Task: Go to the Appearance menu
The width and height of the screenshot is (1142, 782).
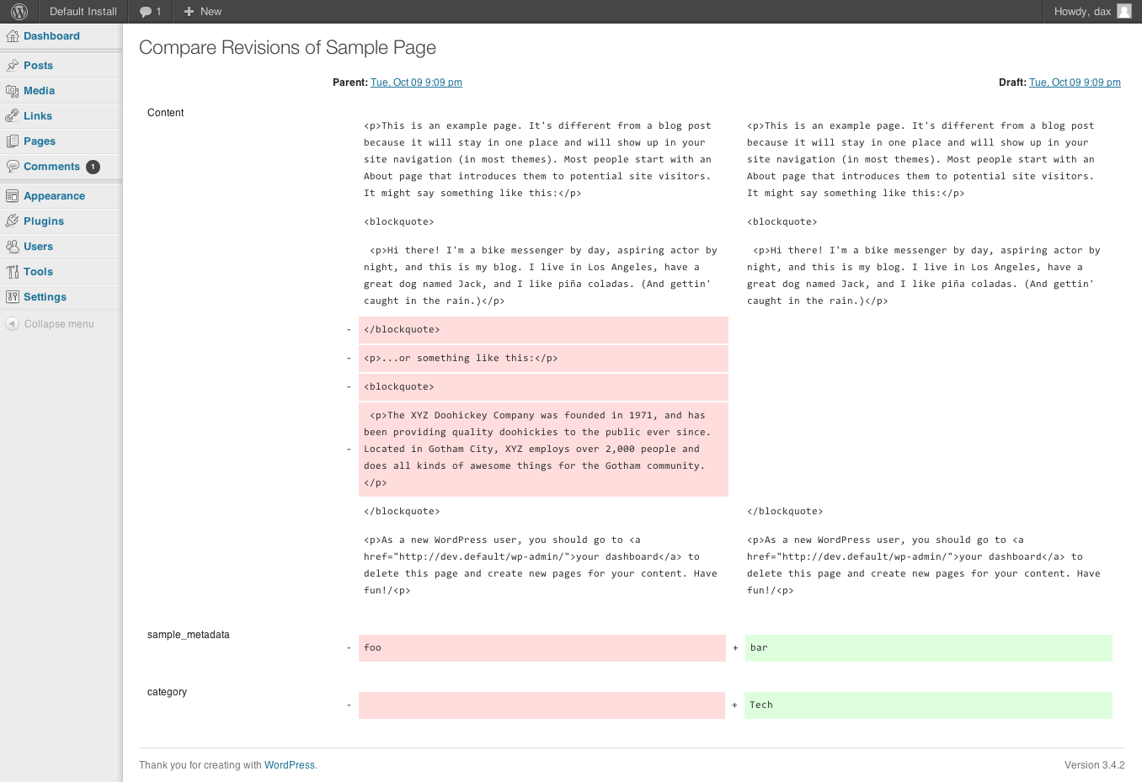Action: [x=54, y=196]
